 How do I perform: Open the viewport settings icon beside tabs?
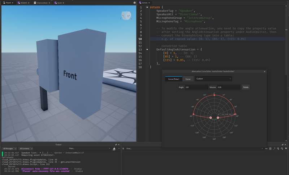click(x=134, y=3)
